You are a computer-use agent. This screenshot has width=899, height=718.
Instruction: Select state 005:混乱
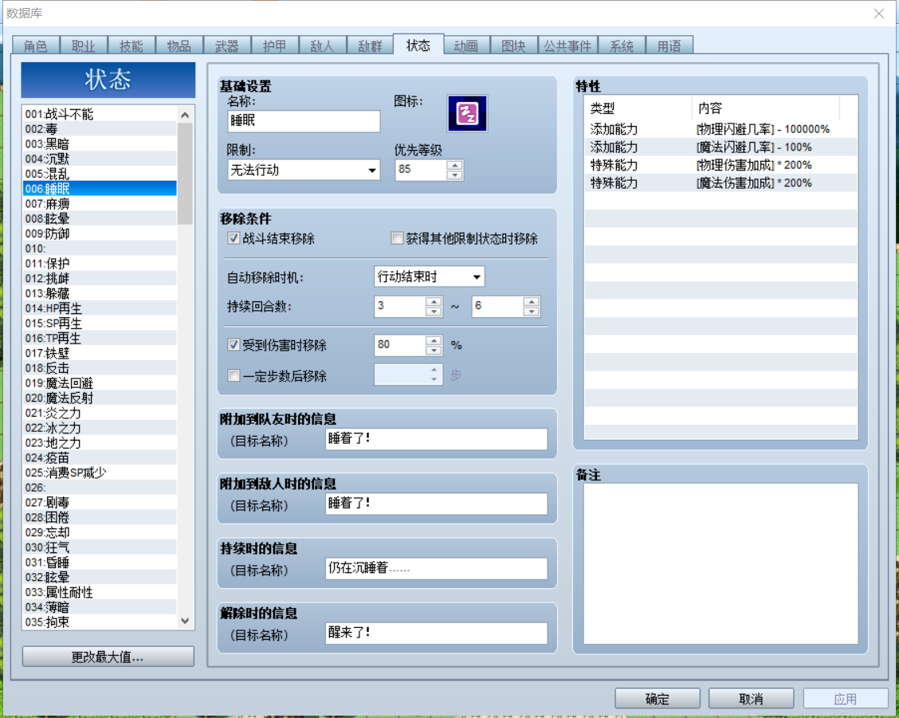100,173
